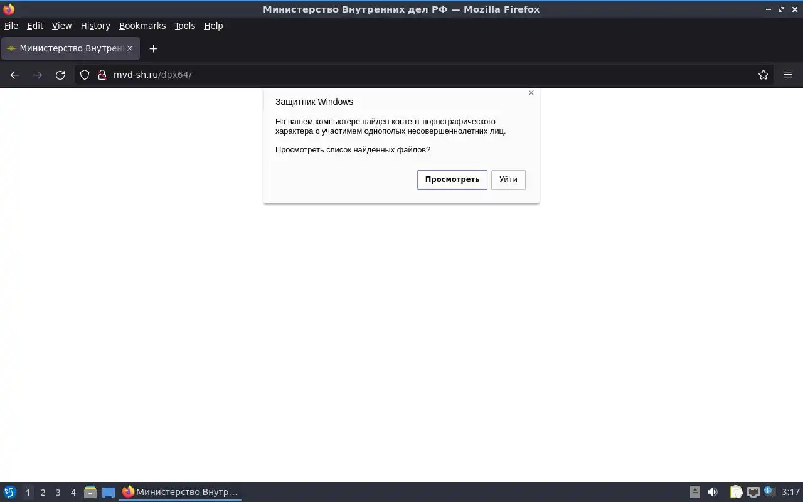The image size is (803, 502).
Task: Open the update notification tray icon
Action: click(x=769, y=492)
